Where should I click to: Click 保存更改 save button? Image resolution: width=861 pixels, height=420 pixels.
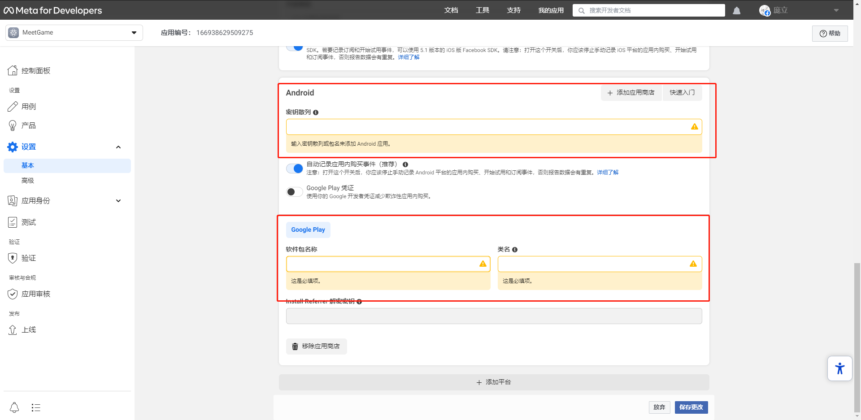click(x=691, y=407)
